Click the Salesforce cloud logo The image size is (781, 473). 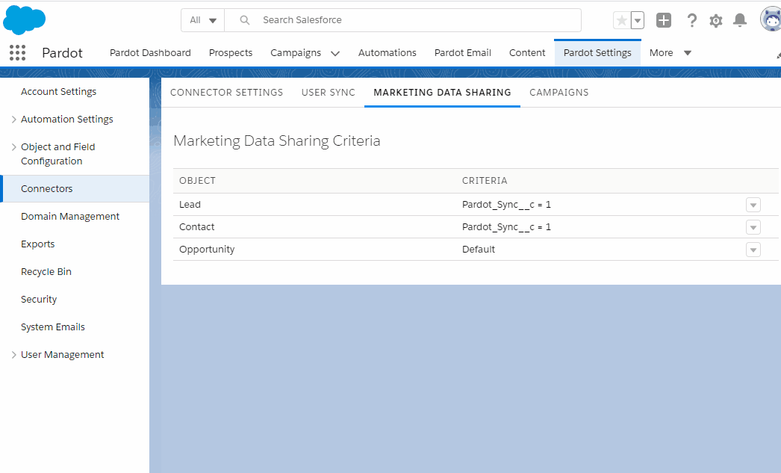(x=24, y=20)
